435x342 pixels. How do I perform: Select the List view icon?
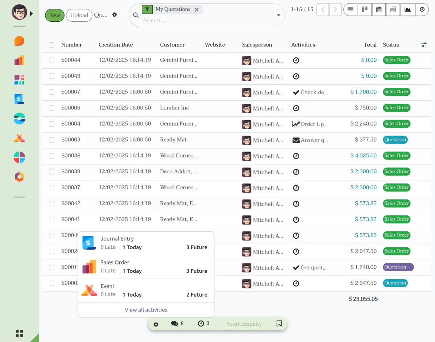click(x=350, y=9)
